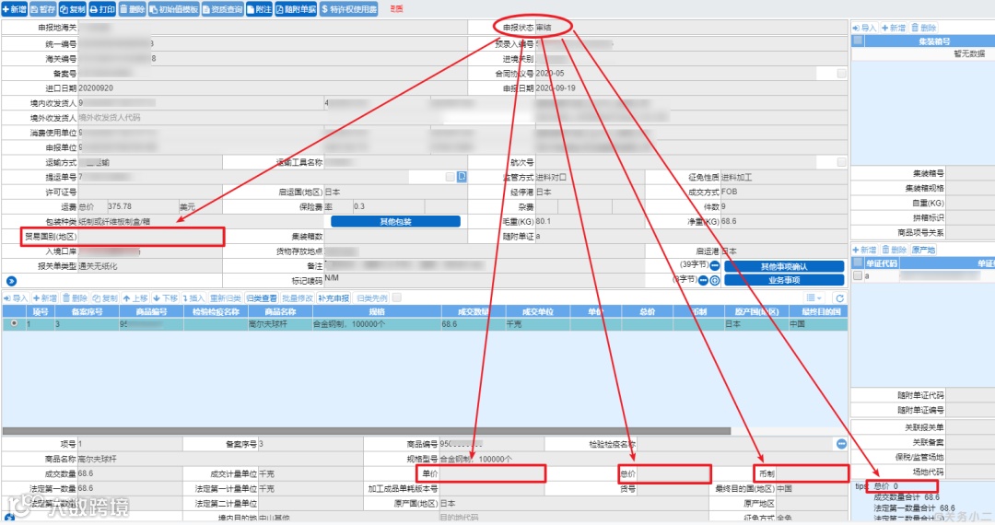Click 批量修改 (batch modify)
Image resolution: width=995 pixels, height=525 pixels.
click(298, 298)
